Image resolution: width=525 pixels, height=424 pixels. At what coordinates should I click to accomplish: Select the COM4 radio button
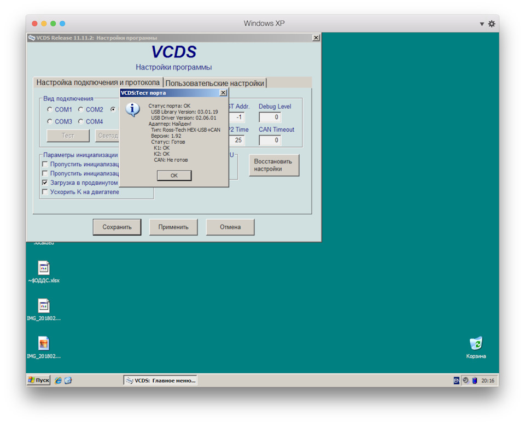(81, 121)
